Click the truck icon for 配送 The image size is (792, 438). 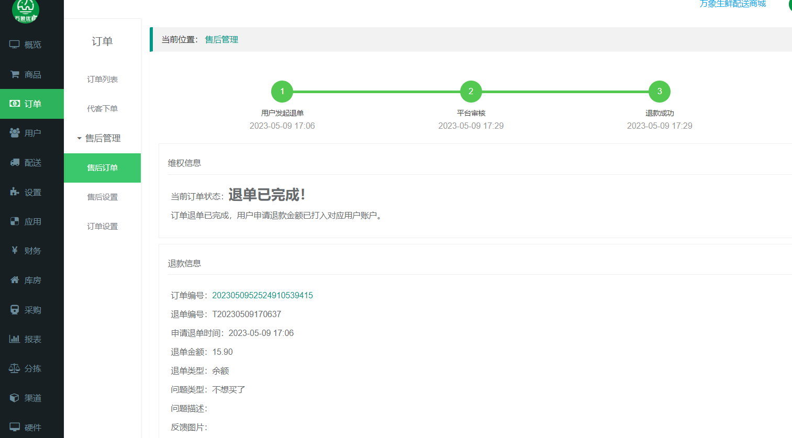pyautogui.click(x=15, y=163)
